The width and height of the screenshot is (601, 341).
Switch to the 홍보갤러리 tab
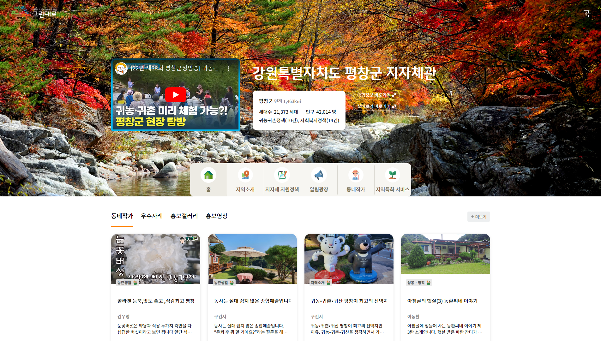click(x=184, y=216)
